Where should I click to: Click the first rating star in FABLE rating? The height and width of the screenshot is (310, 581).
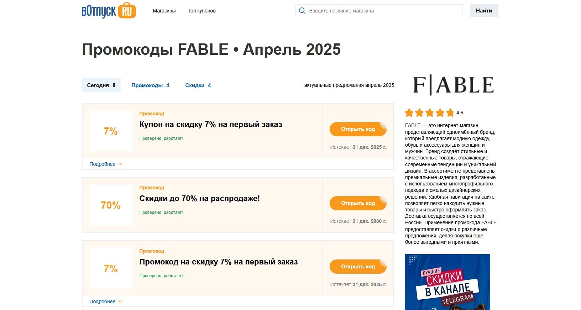409,112
